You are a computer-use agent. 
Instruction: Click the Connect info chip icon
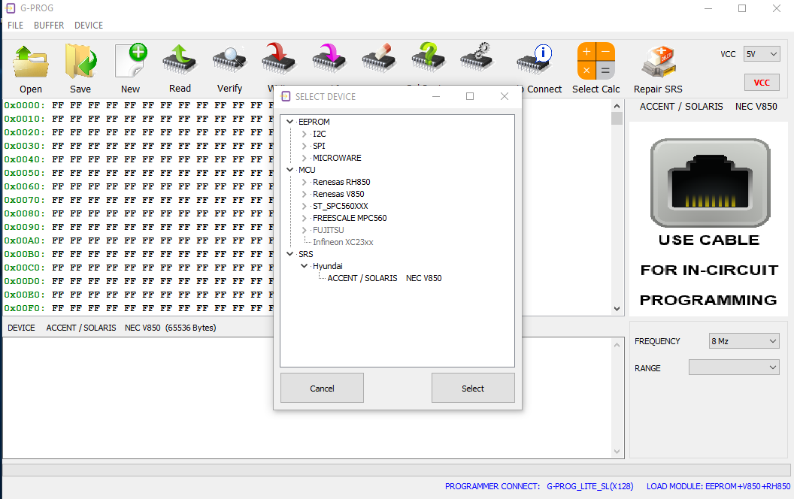(534, 61)
